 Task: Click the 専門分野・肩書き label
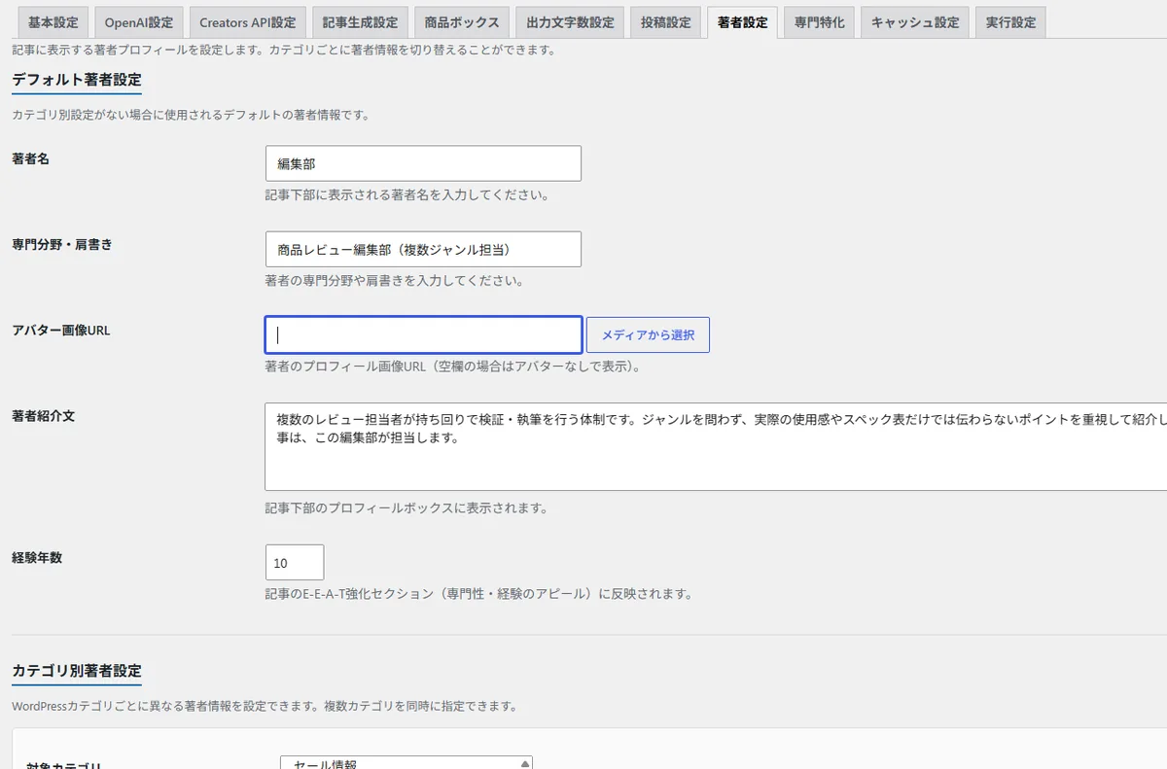point(62,244)
